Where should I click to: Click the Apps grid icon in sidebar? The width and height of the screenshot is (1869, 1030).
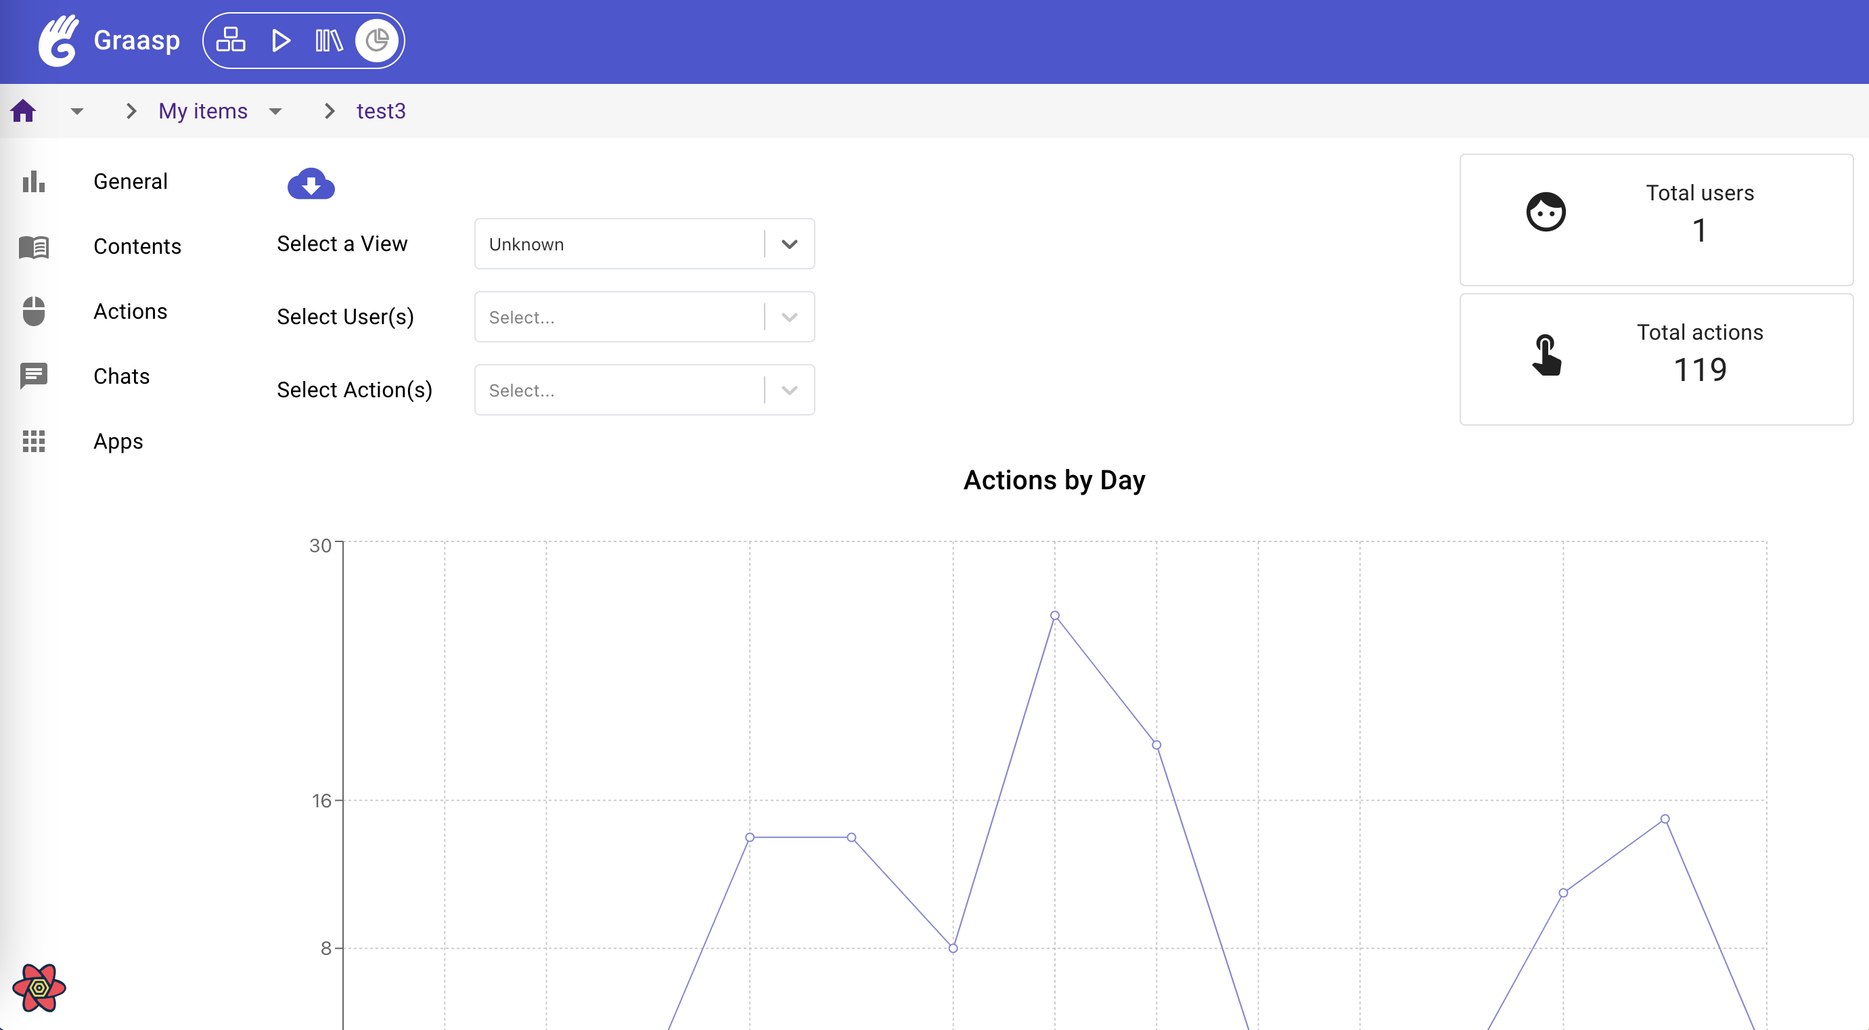pyautogui.click(x=33, y=441)
